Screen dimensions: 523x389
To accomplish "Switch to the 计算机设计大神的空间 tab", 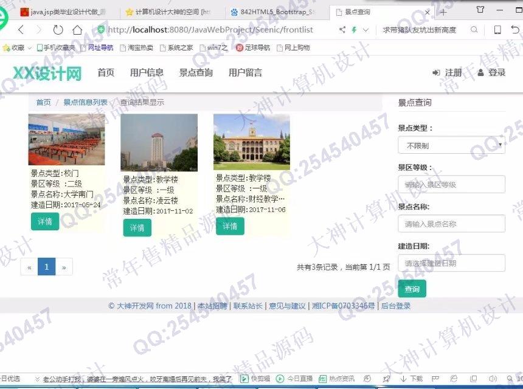I will [x=168, y=12].
